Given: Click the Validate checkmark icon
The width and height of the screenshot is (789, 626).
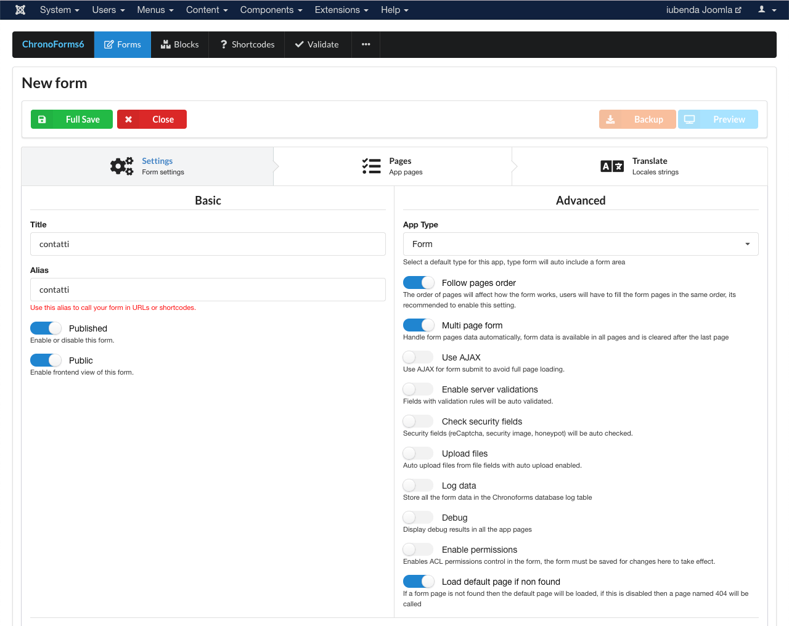Looking at the screenshot, I should click(299, 44).
